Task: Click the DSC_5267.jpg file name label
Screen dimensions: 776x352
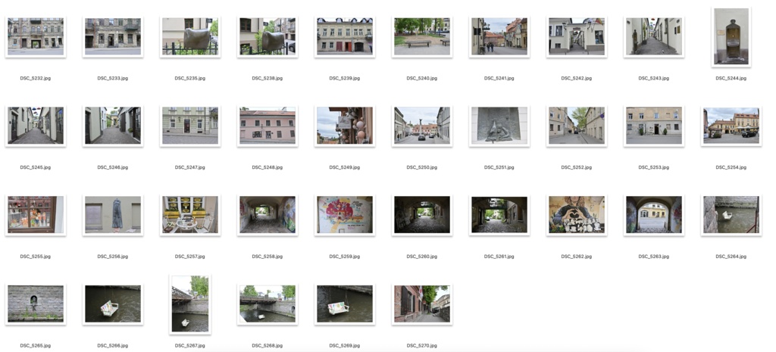Action: pyautogui.click(x=190, y=346)
